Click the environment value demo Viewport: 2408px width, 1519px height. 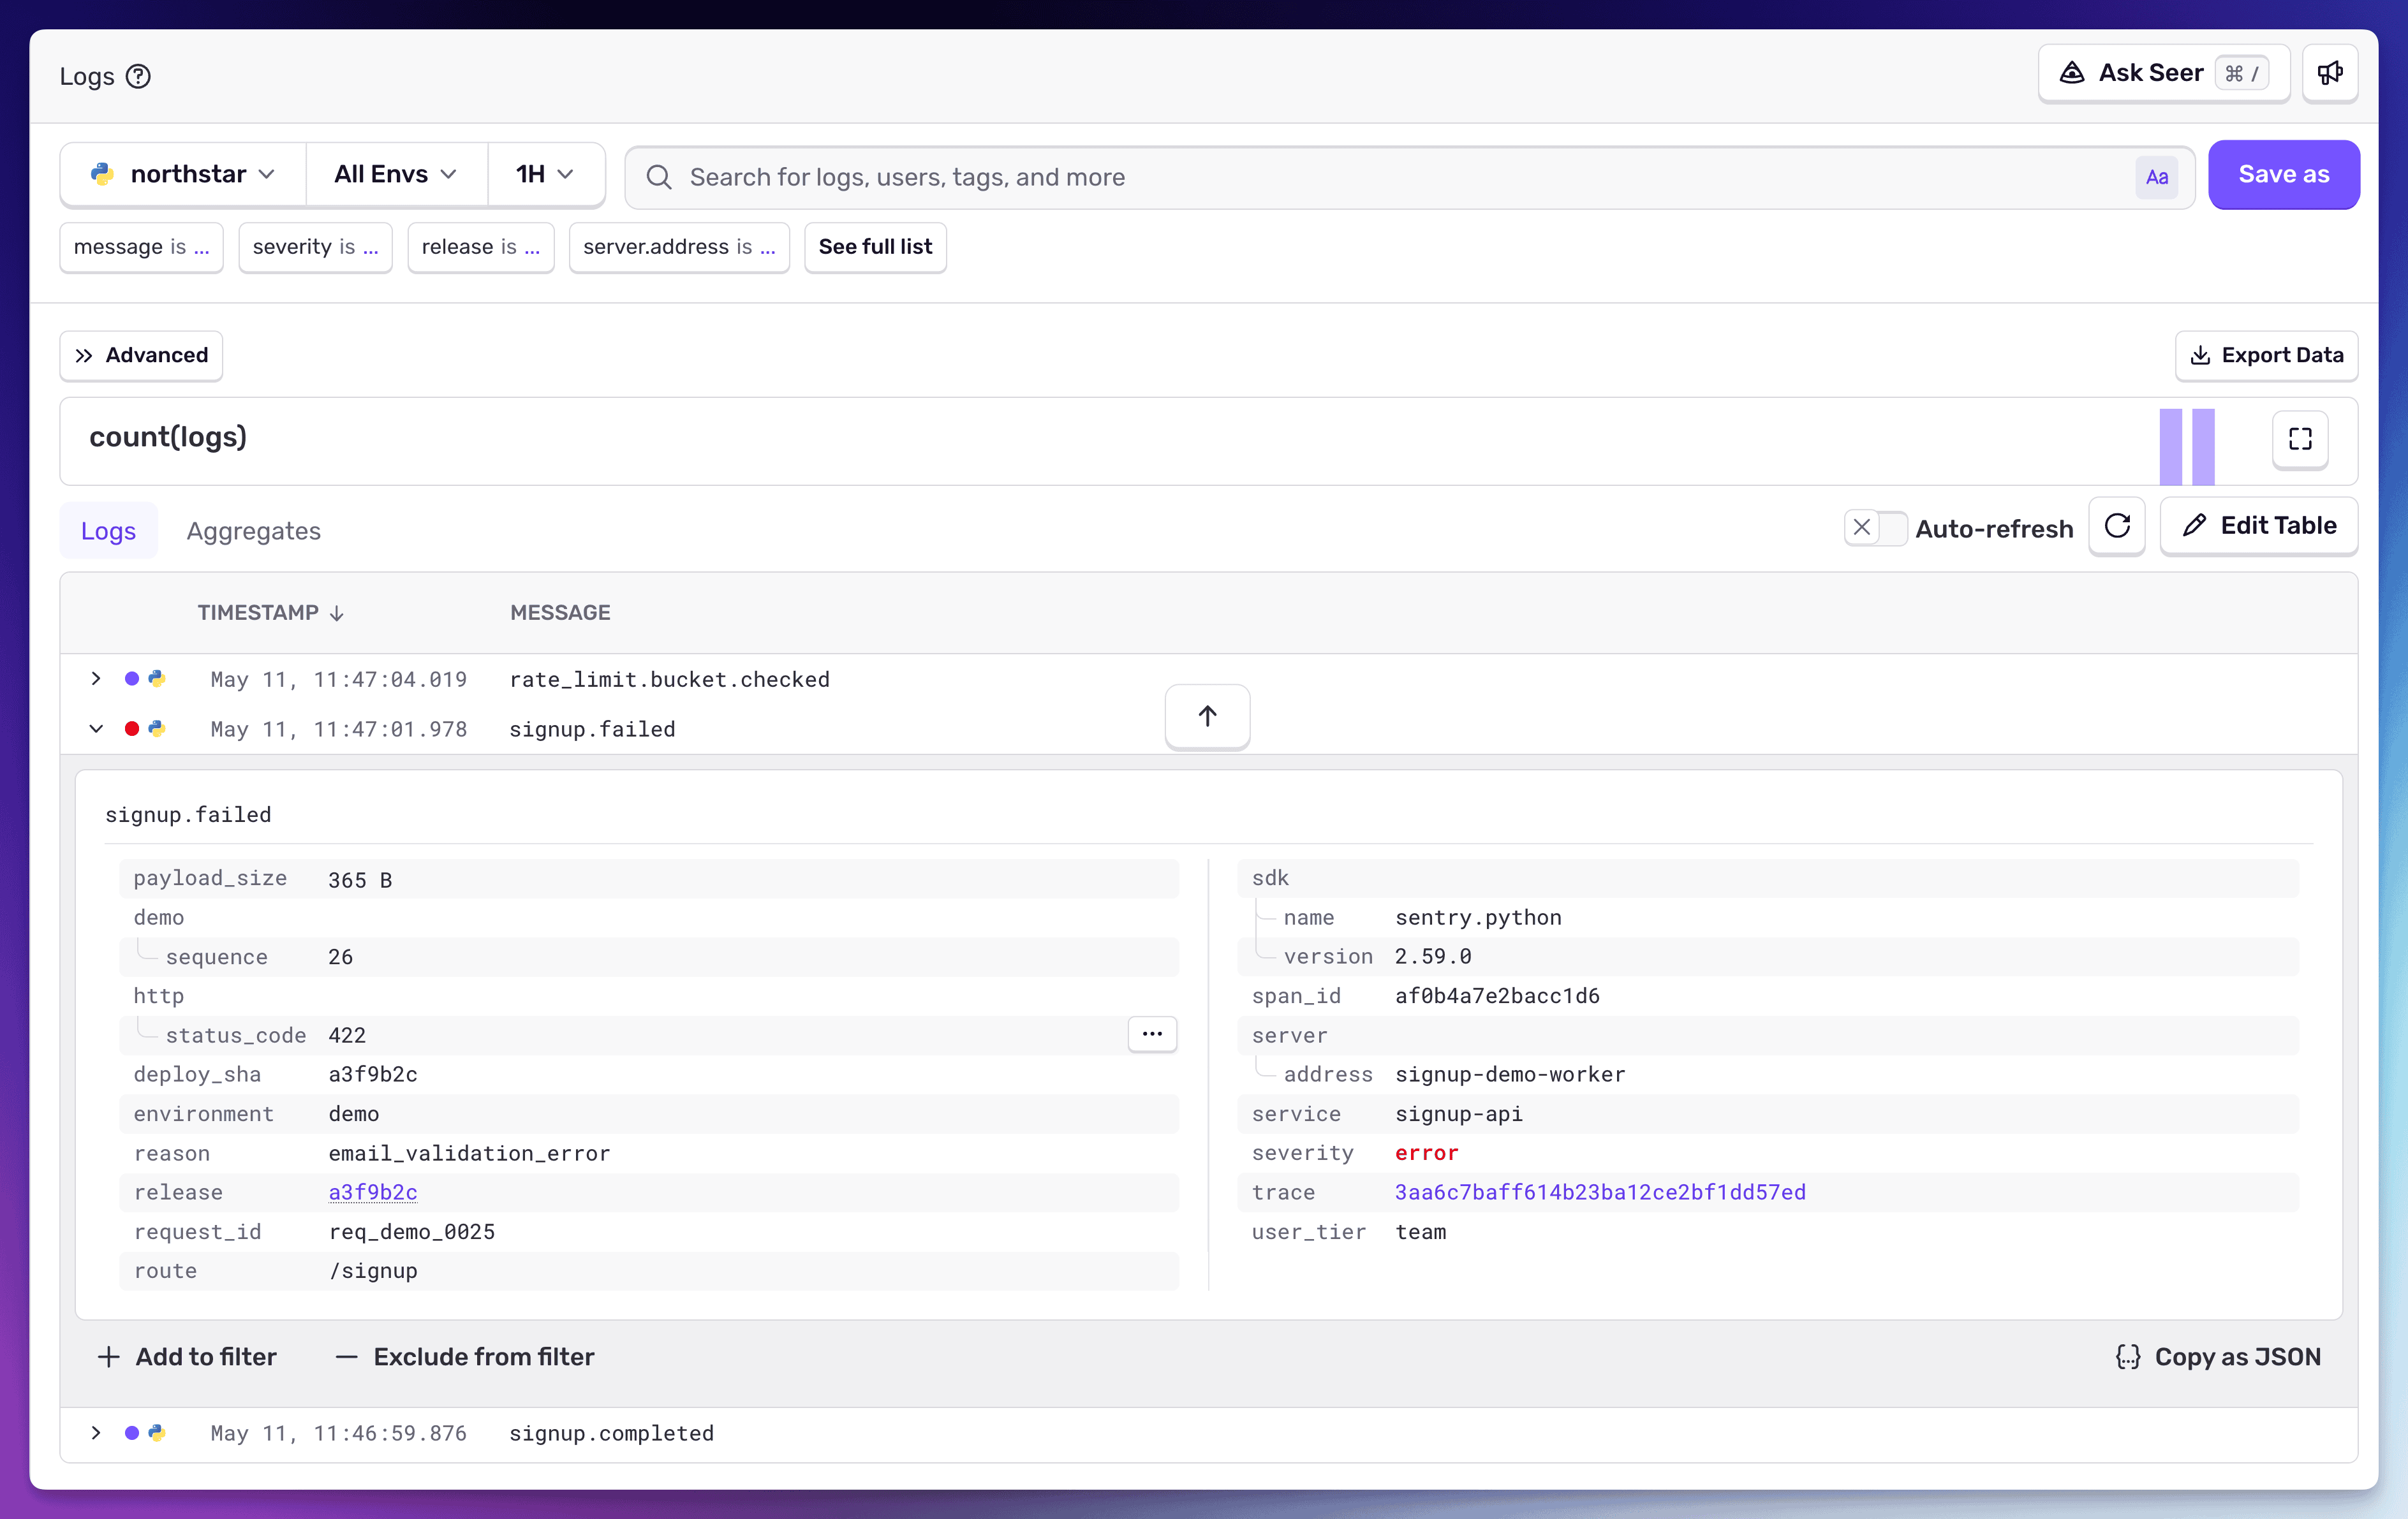[354, 1114]
